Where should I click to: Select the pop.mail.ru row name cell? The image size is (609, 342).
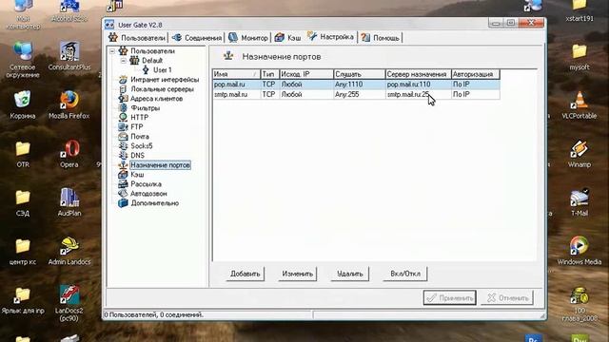click(x=236, y=85)
